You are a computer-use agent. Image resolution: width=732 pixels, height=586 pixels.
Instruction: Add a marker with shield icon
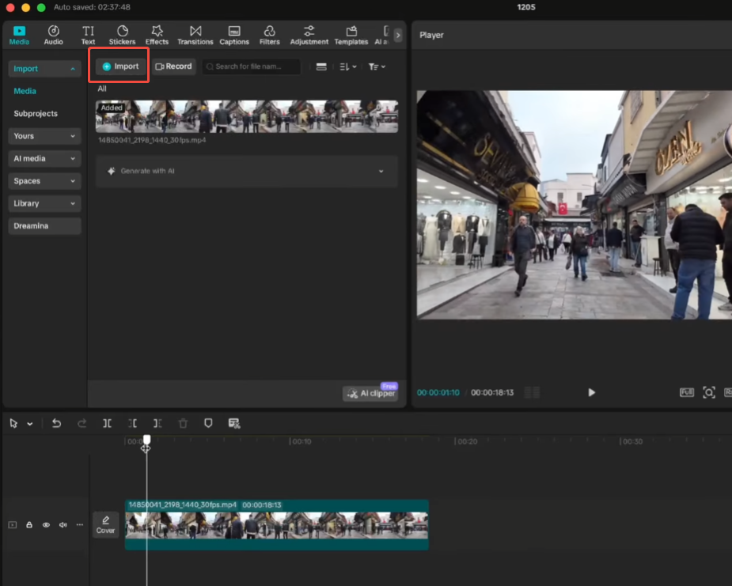pos(208,423)
